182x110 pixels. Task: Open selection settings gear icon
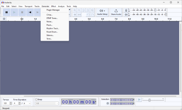tap(107, 103)
